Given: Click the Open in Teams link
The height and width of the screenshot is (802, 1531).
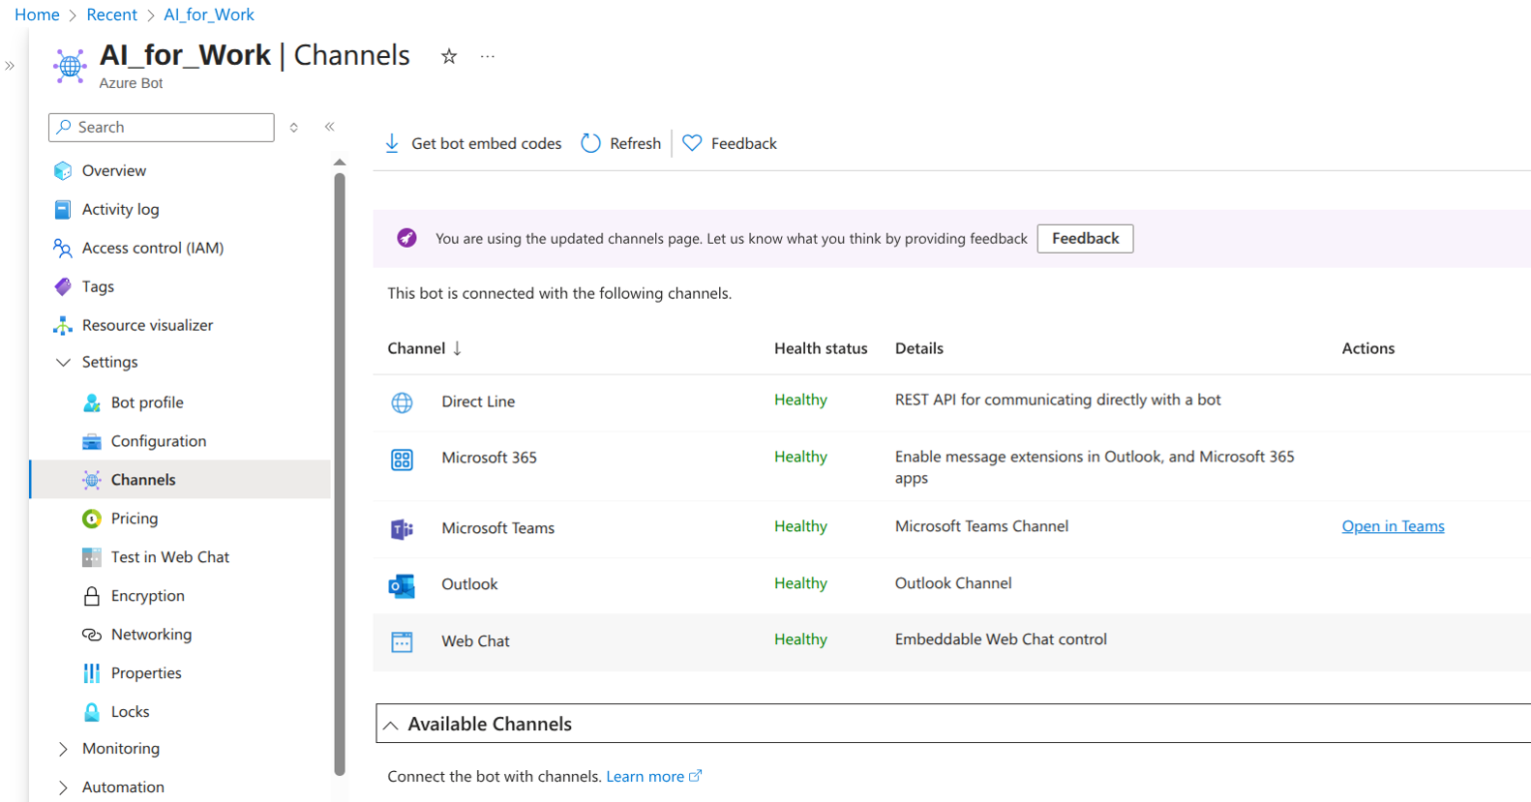Looking at the screenshot, I should (1393, 526).
